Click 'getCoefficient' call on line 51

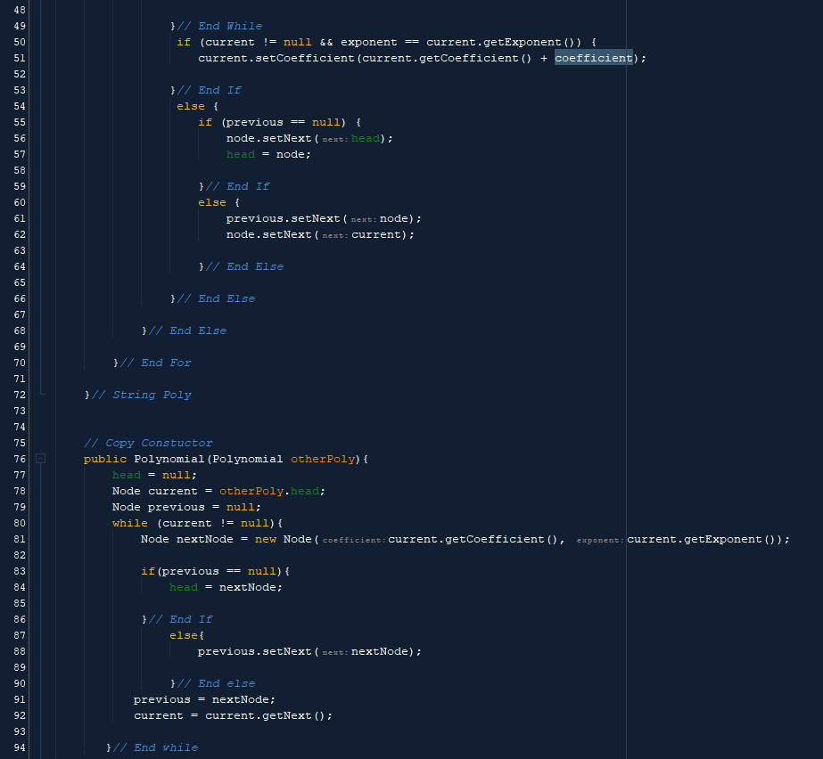(x=469, y=58)
